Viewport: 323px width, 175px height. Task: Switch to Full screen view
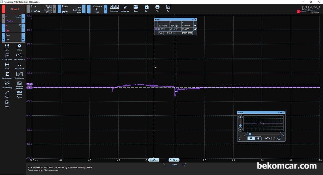168,8
